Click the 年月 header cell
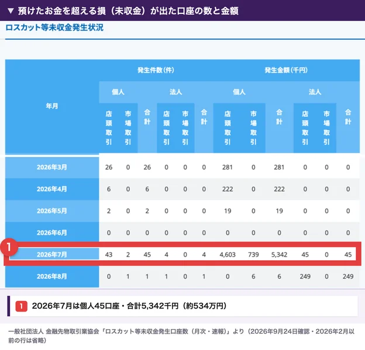Viewport: 365px width, 350px height. coord(51,106)
